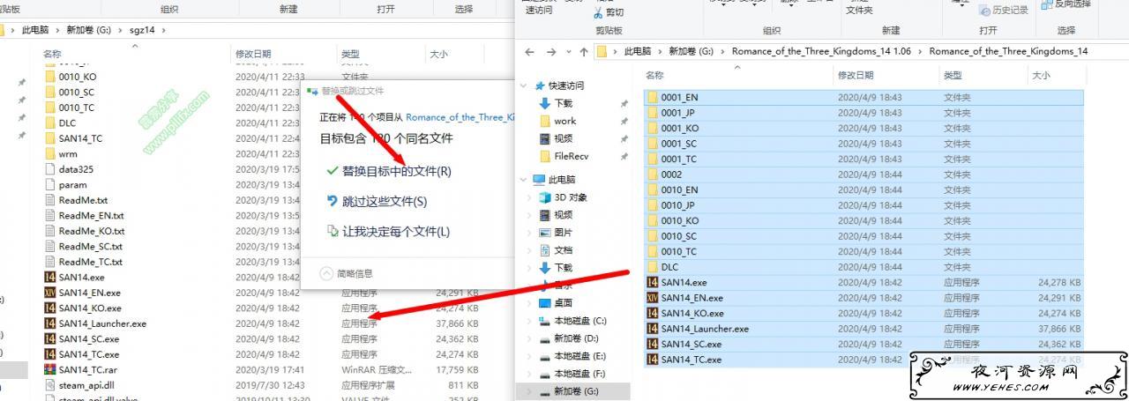The height and width of the screenshot is (401, 1129).
Task: Click SAN14_TC.rar archive icon in left window
Action: tap(50, 369)
